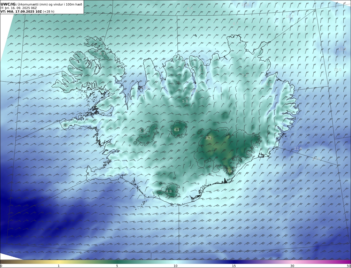
Task: Click the 5.8 value on the map
Action: click(x=185, y=101)
